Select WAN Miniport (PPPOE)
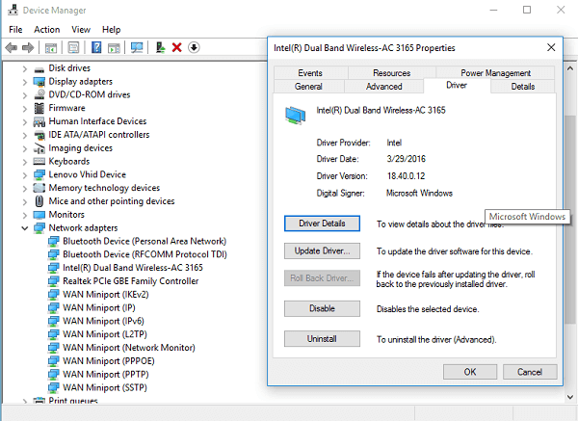 click(x=108, y=361)
